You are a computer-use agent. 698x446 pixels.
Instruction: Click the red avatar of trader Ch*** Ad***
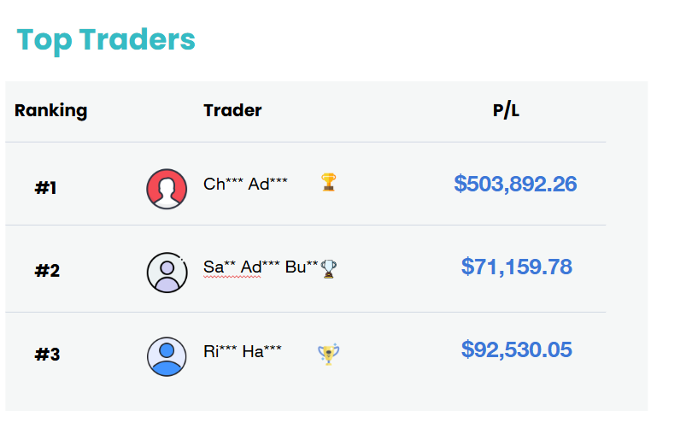tap(167, 189)
